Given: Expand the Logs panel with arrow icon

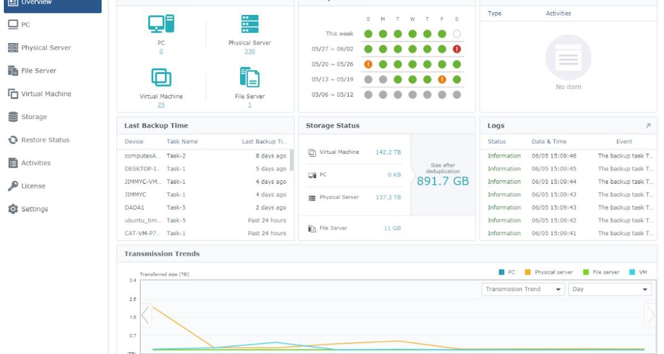Looking at the screenshot, I should tap(648, 126).
